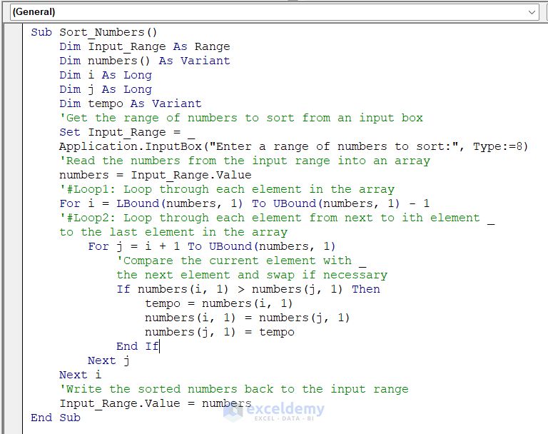548x434 pixels.
Task: Click the 'Dim Input_Range As Range' line
Action: (x=145, y=46)
